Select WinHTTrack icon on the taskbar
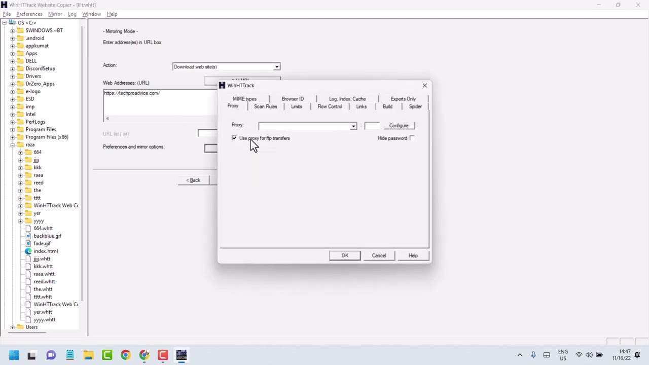This screenshot has width=649, height=365. coord(181,355)
